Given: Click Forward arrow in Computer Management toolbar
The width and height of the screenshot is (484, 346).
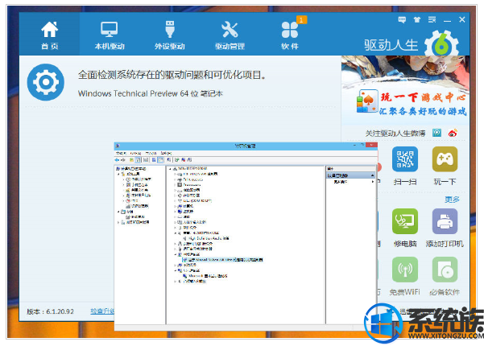Looking at the screenshot, I should 123,160.
